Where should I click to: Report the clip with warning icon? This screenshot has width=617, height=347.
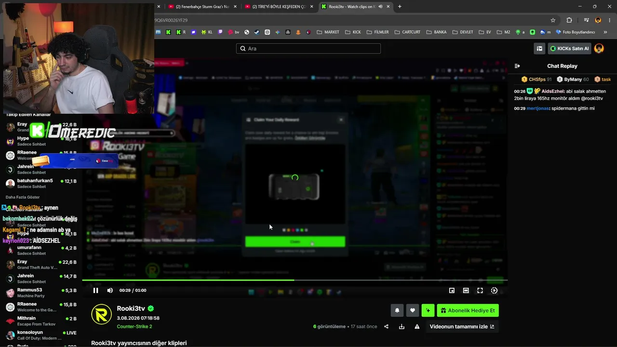417,326
